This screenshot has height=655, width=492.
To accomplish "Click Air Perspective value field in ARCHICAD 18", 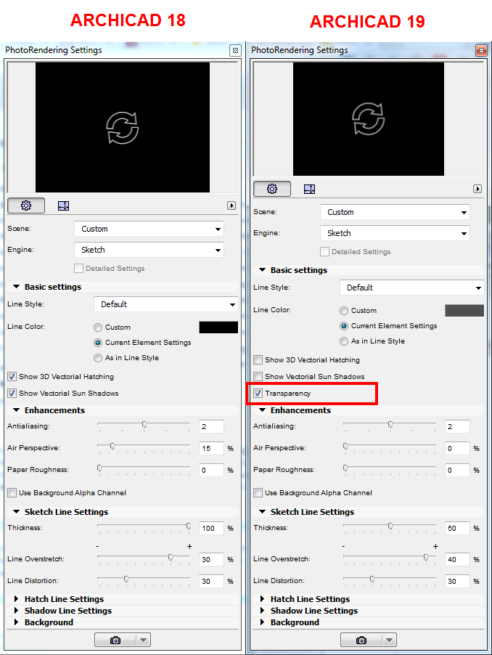I will point(212,448).
